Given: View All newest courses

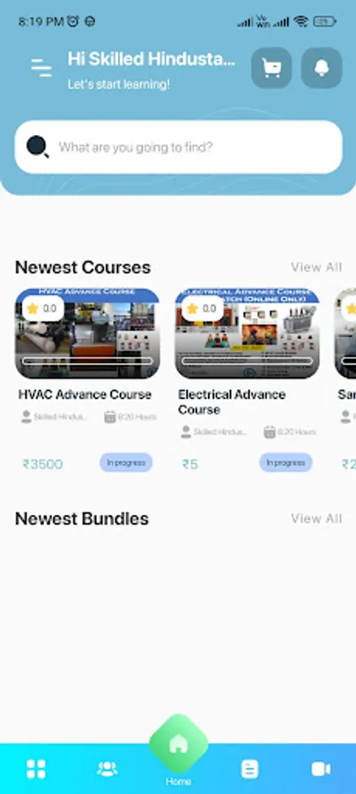Looking at the screenshot, I should (x=316, y=266).
